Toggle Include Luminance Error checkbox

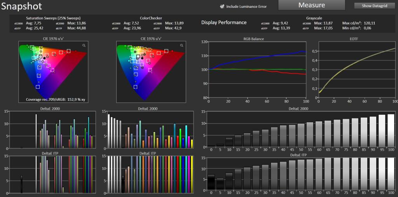pos(222,7)
